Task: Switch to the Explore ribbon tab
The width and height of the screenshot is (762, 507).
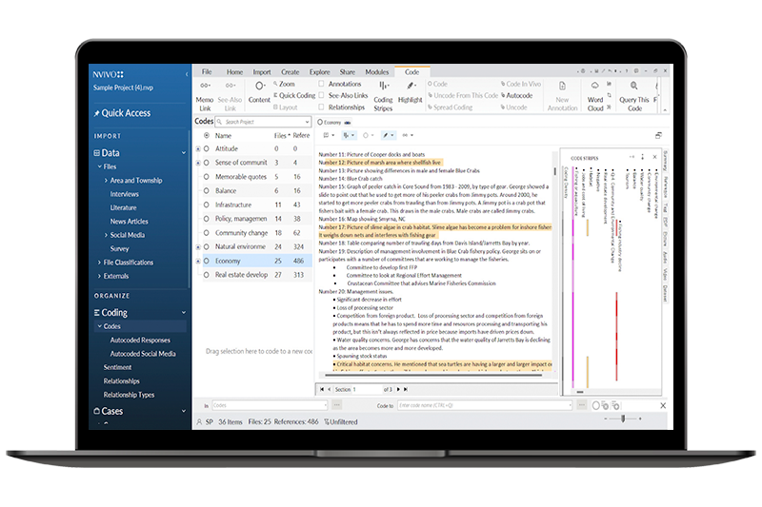Action: click(x=319, y=71)
